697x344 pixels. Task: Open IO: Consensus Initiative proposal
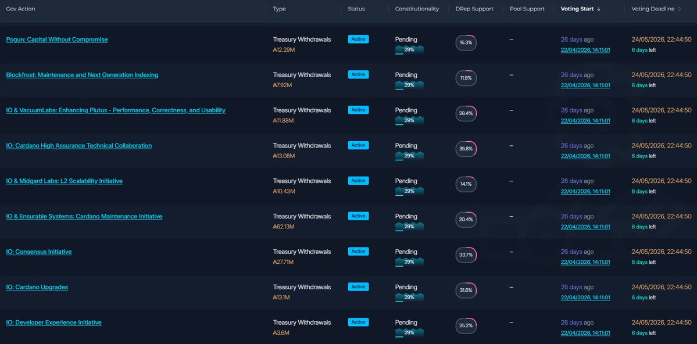point(39,252)
